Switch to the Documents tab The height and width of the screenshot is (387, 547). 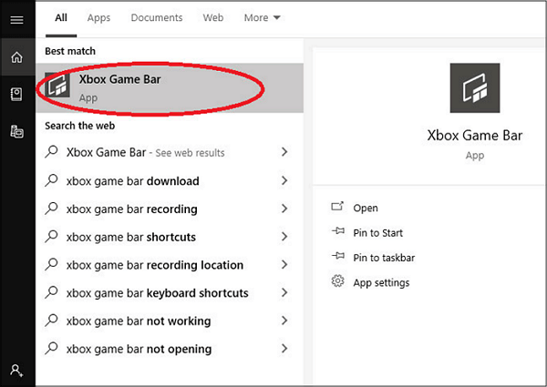[156, 18]
